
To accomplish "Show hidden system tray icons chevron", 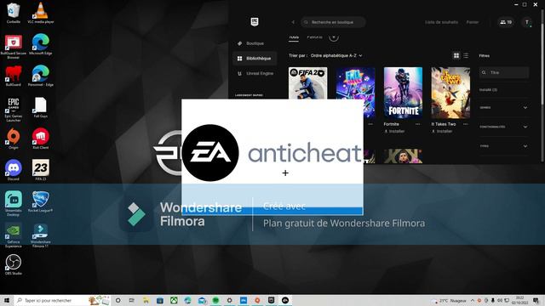I will [x=473, y=300].
